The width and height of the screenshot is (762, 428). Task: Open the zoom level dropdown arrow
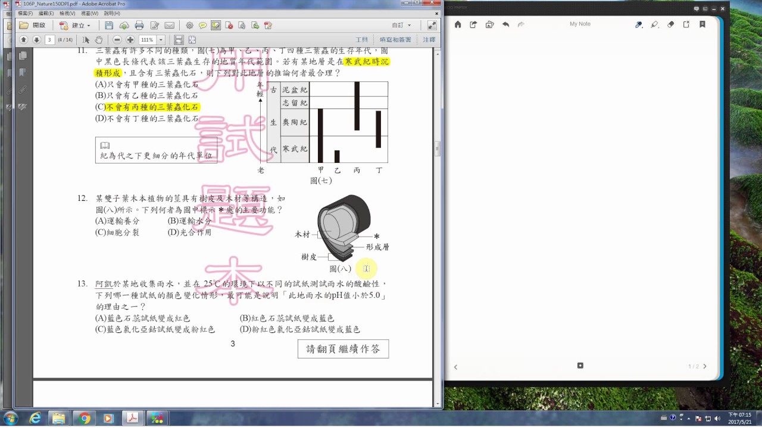(161, 40)
